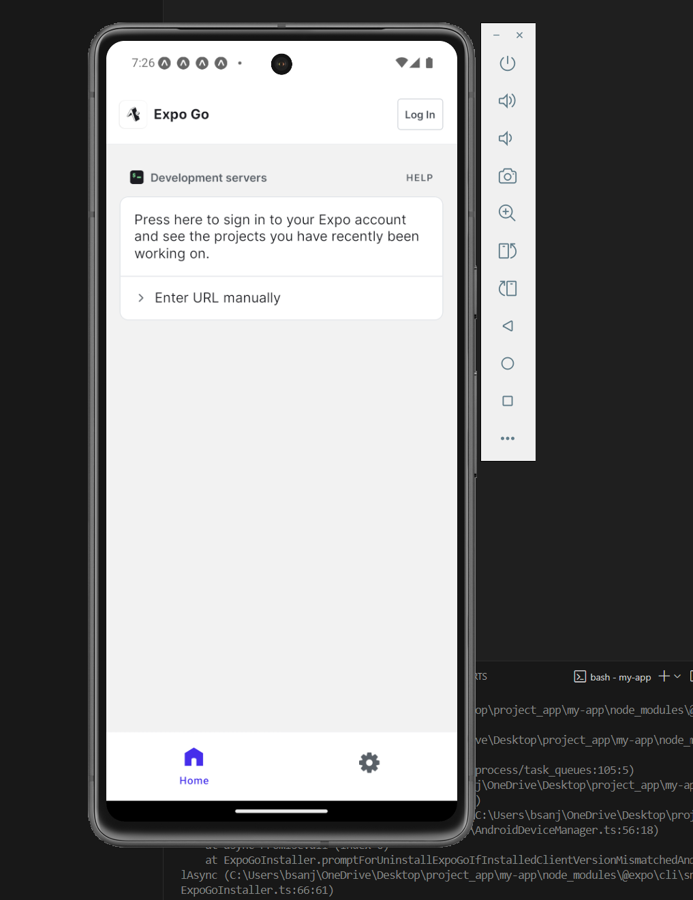
Task: Tap the Wi-Fi status icon on phone
Action: click(401, 63)
